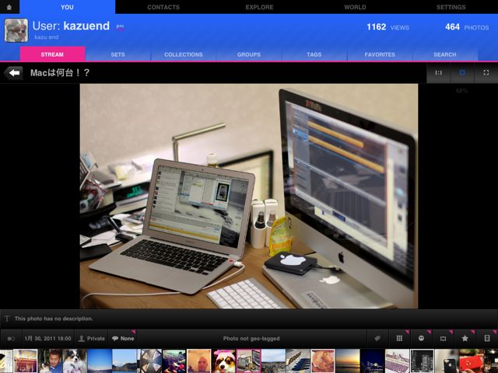Tap the device icon at toolbar end
This screenshot has height=373, width=498.
tap(487, 339)
